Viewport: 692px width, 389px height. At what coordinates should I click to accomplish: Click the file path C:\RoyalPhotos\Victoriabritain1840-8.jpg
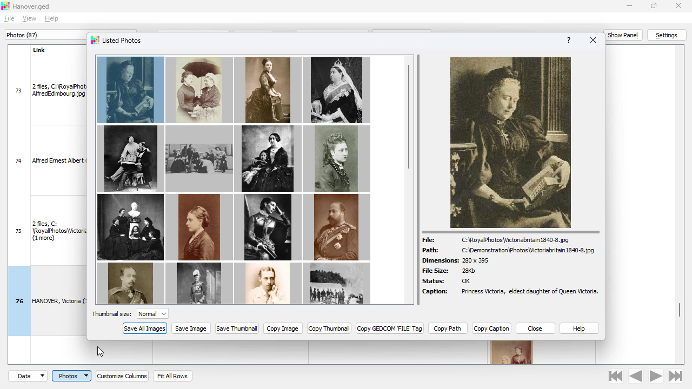pos(515,240)
